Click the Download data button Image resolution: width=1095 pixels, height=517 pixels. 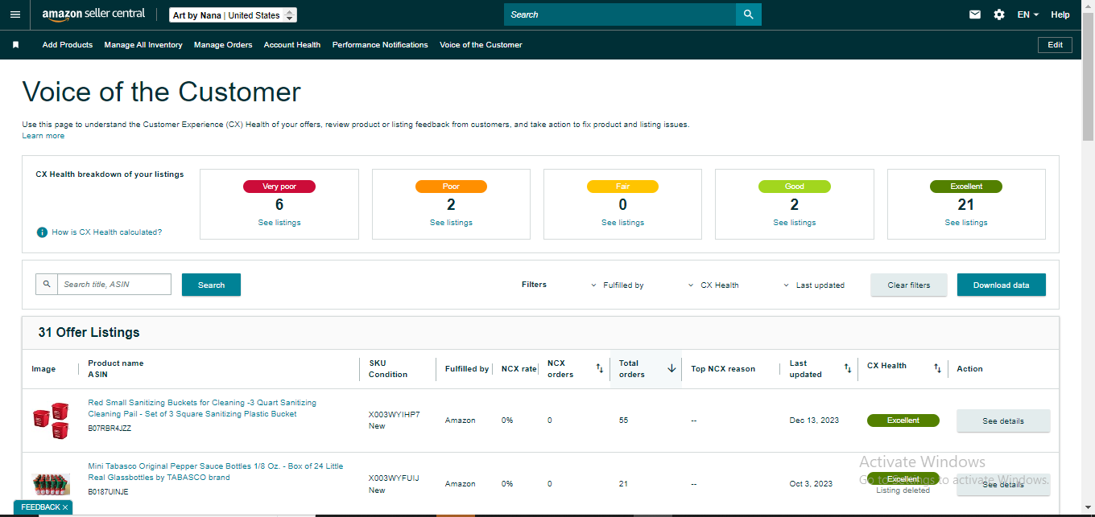tap(1002, 285)
